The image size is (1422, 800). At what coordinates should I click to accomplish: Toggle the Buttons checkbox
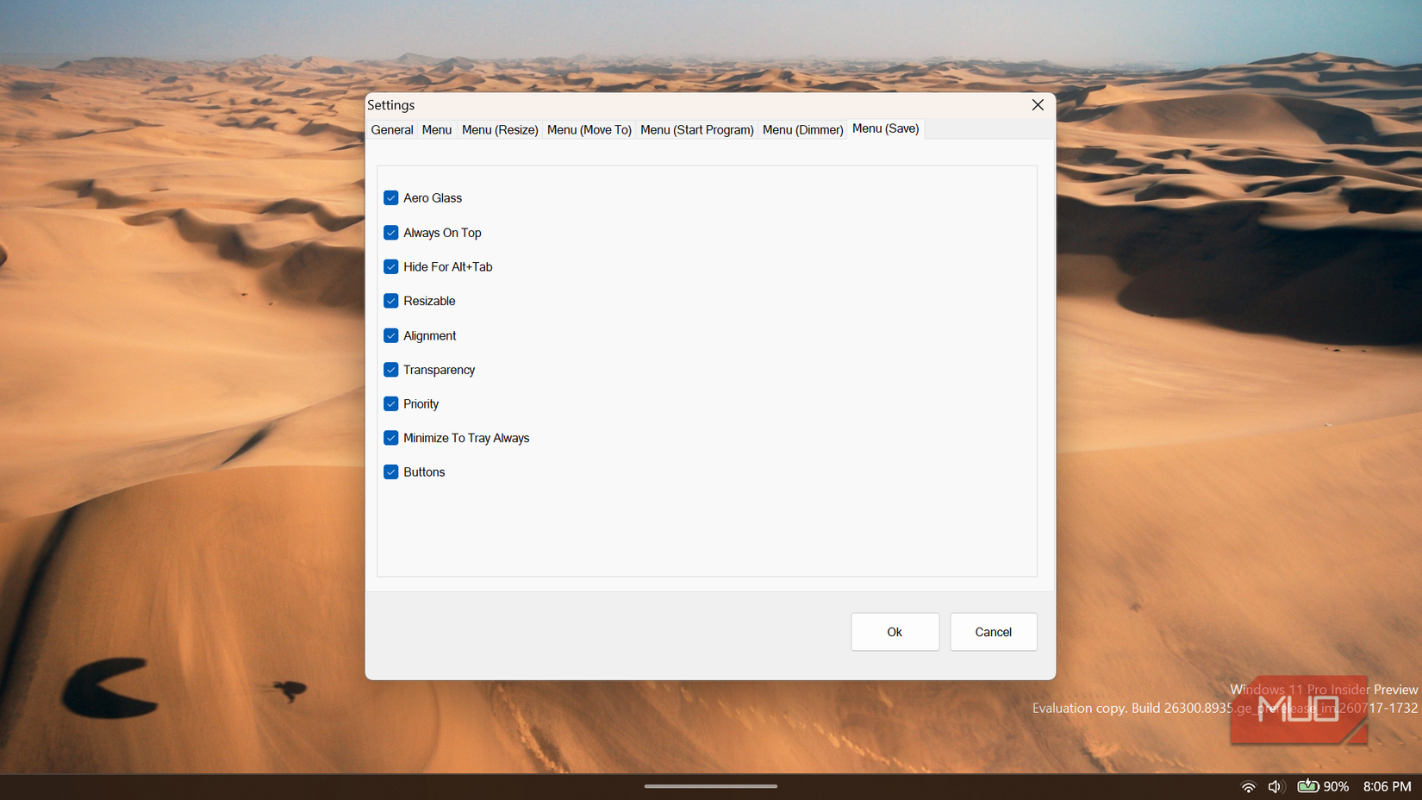391,472
